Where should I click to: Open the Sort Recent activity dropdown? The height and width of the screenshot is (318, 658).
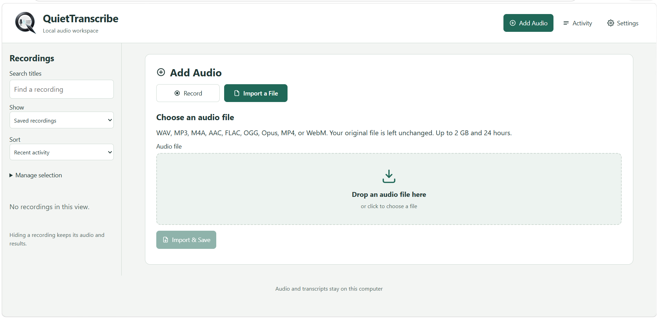click(x=62, y=152)
